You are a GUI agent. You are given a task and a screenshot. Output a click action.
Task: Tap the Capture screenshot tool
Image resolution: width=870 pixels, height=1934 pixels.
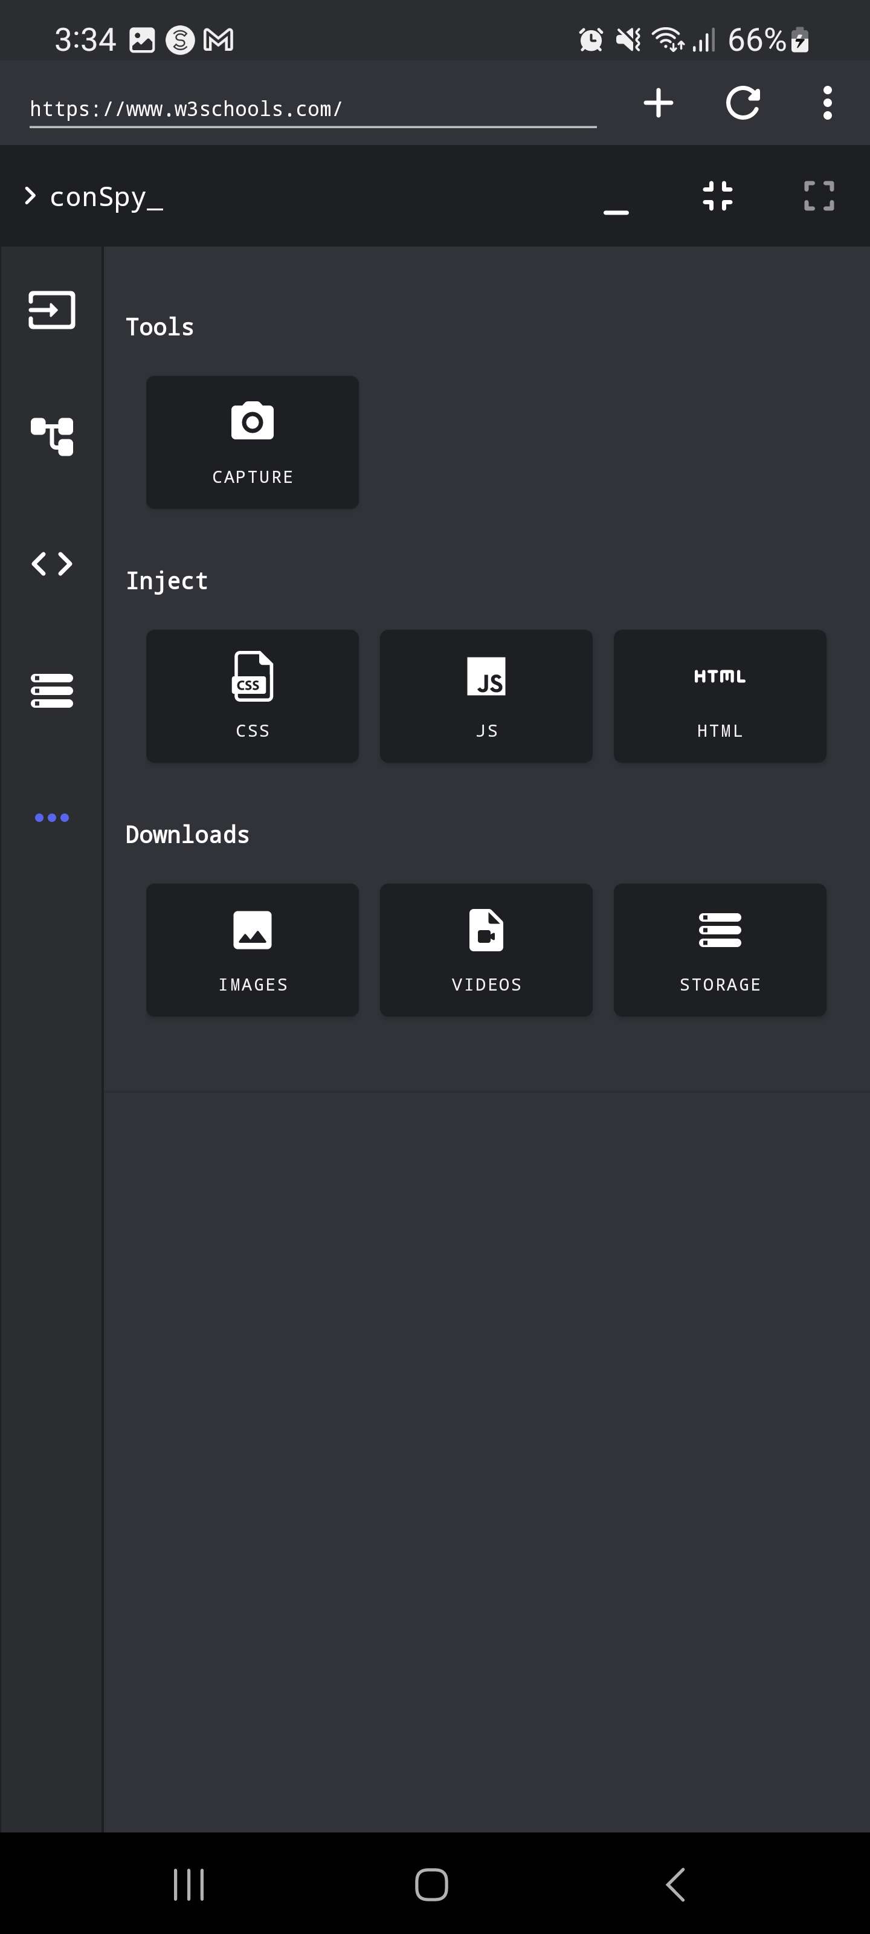pos(252,442)
